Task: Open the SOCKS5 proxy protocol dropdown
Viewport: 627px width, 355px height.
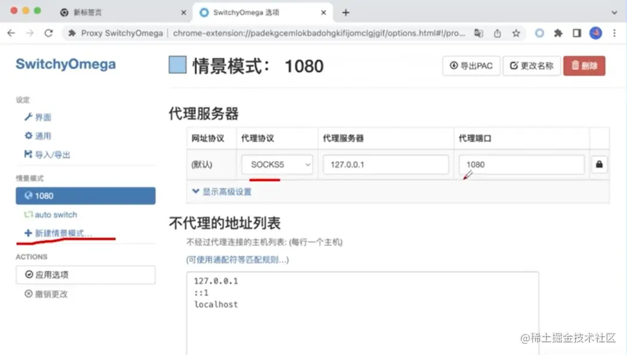Action: coord(277,165)
